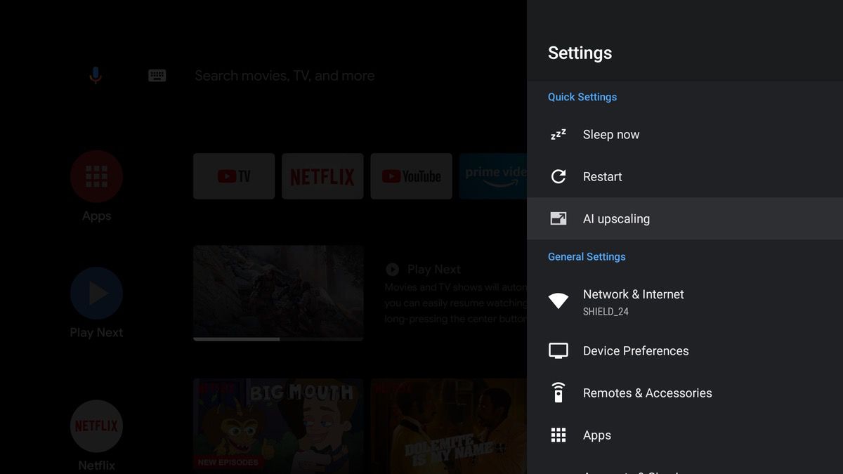Click the AI upscaling icon

click(x=558, y=219)
